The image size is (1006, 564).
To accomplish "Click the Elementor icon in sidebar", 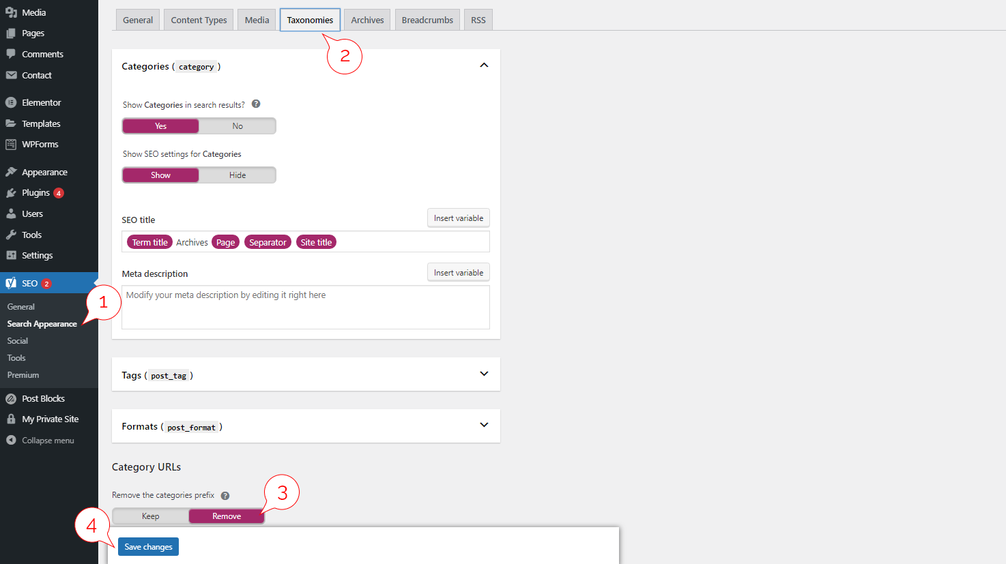I will (11, 102).
